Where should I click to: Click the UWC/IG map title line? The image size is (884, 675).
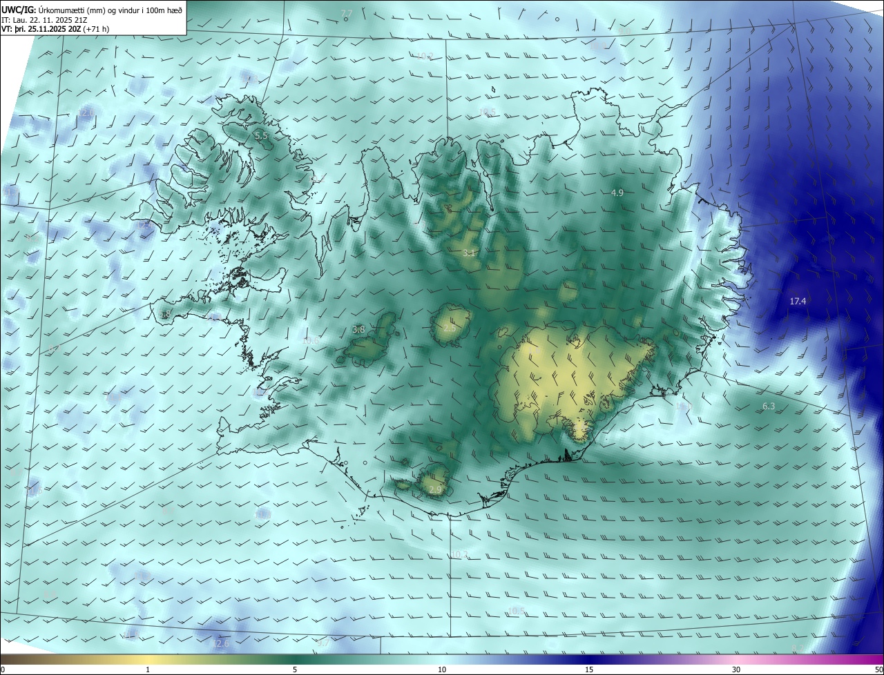tap(92, 10)
